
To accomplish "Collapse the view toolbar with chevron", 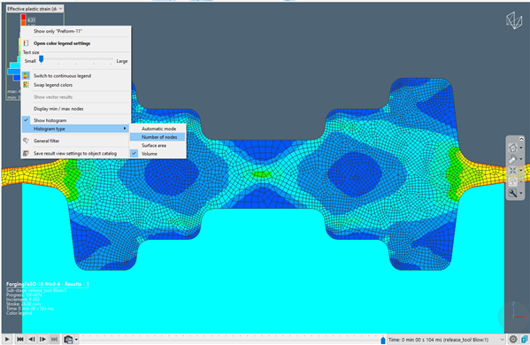I will coord(521,139).
